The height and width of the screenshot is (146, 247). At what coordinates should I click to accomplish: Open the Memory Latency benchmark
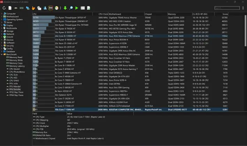pos(17,66)
